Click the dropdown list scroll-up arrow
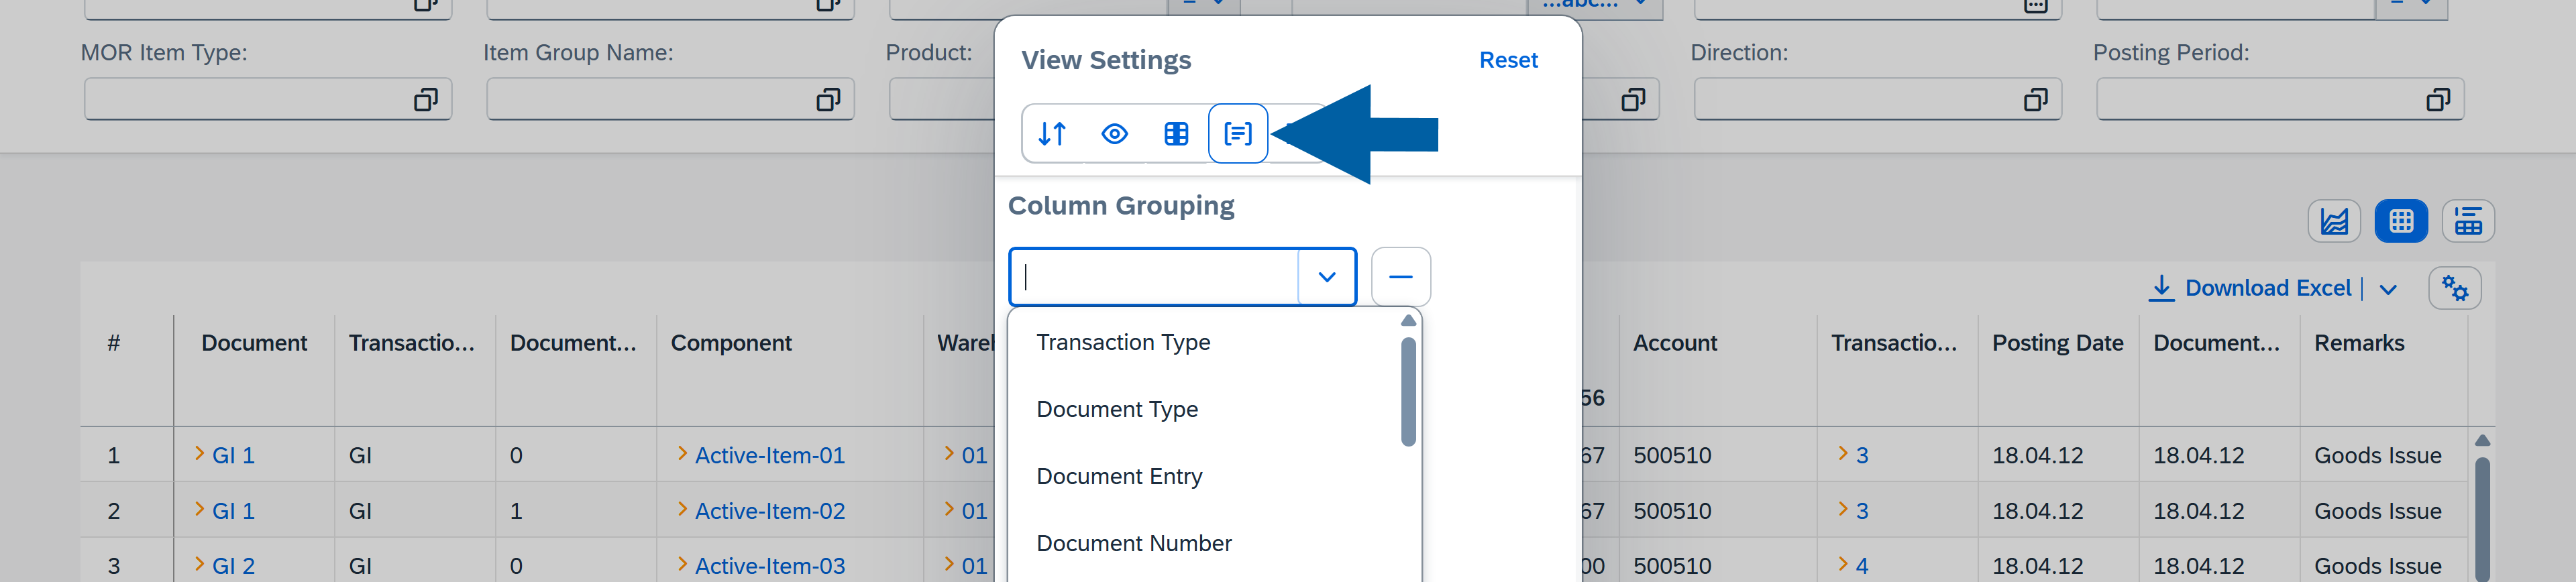 (x=1408, y=320)
